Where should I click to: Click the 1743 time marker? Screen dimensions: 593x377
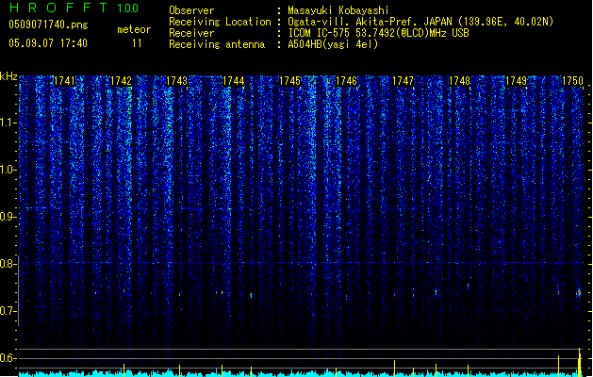(177, 81)
